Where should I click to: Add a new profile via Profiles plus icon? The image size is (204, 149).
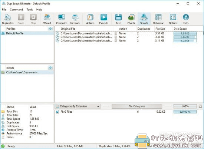click(x=50, y=29)
